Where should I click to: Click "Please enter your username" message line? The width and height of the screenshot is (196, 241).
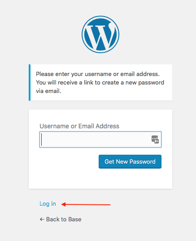tap(98, 74)
